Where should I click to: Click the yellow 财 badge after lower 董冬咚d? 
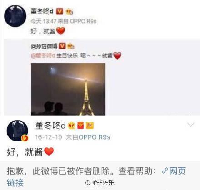point(90,126)
